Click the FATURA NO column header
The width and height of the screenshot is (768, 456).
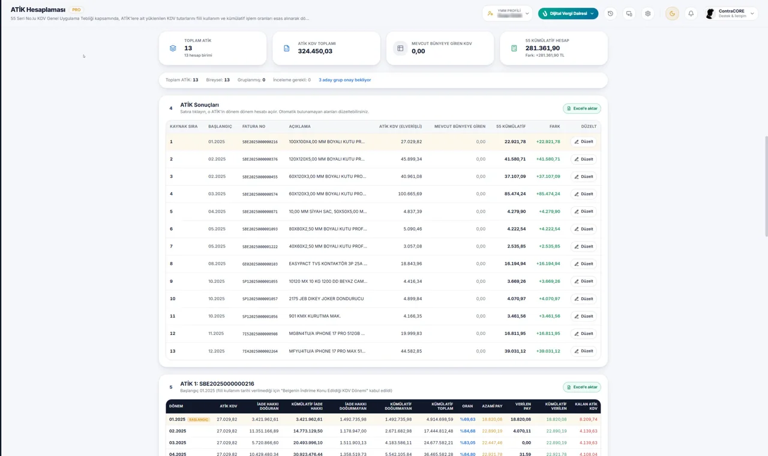point(254,126)
